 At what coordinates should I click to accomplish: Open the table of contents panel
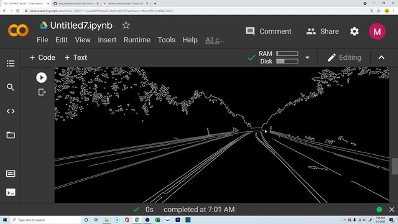[x=11, y=63]
